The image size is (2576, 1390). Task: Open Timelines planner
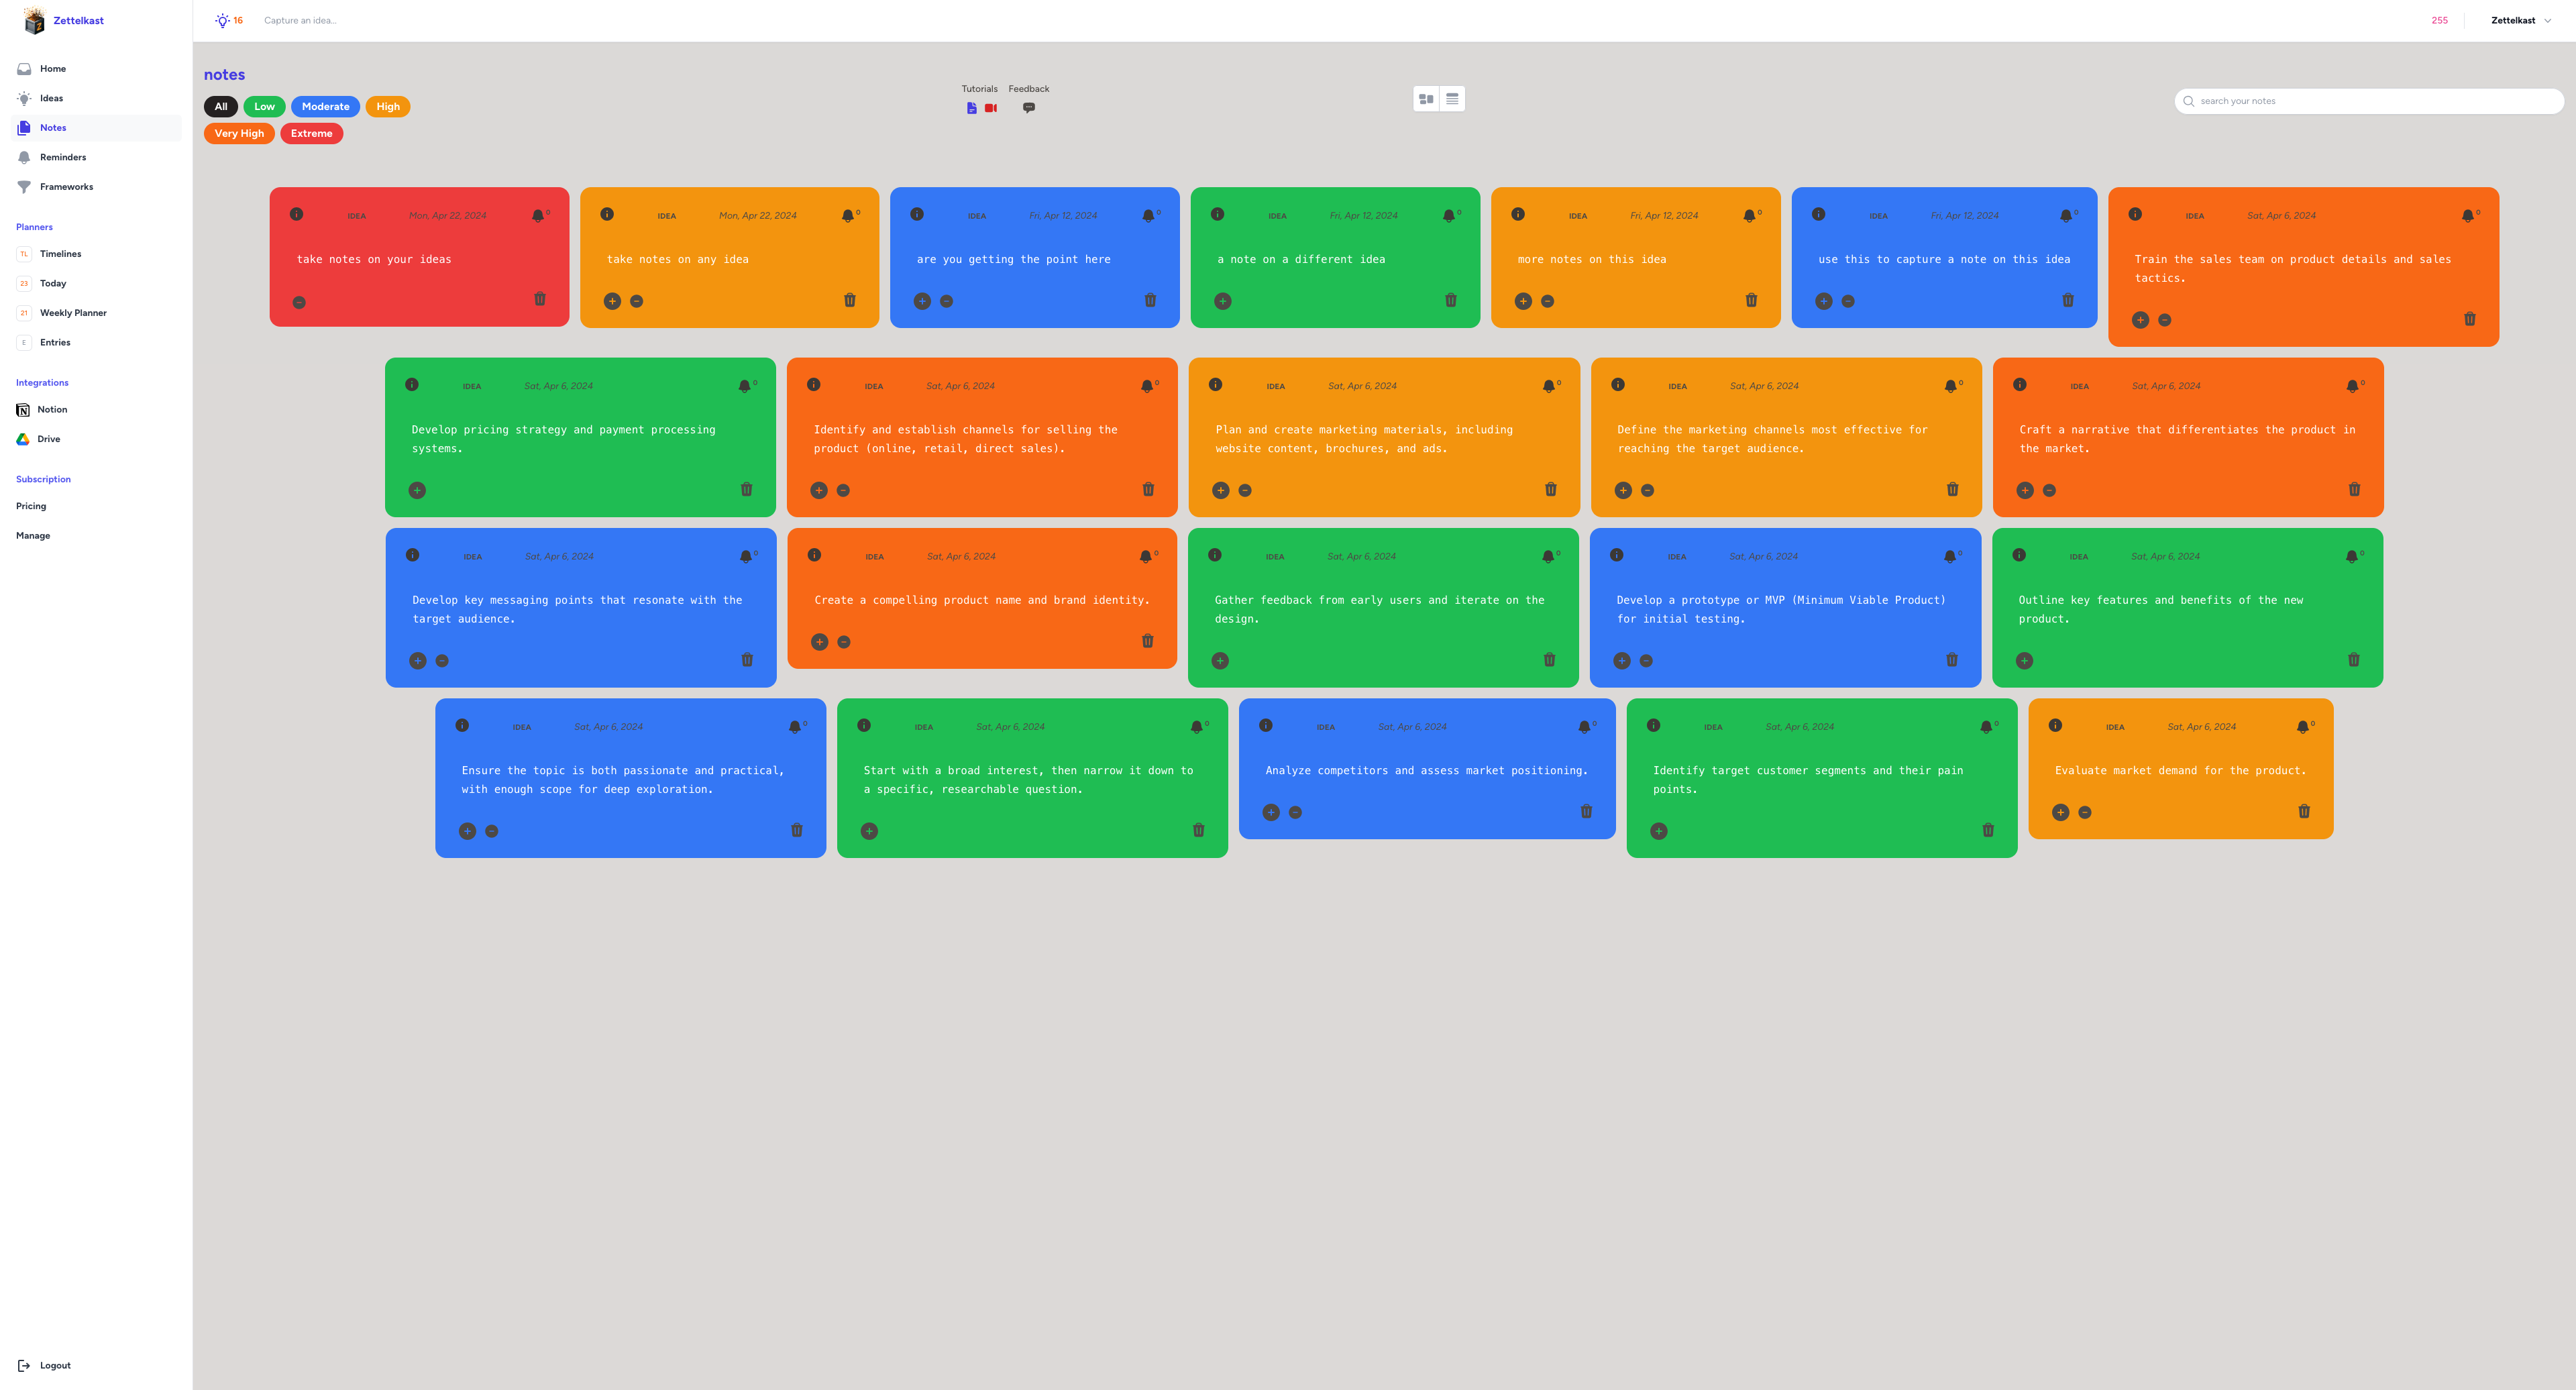96,254
